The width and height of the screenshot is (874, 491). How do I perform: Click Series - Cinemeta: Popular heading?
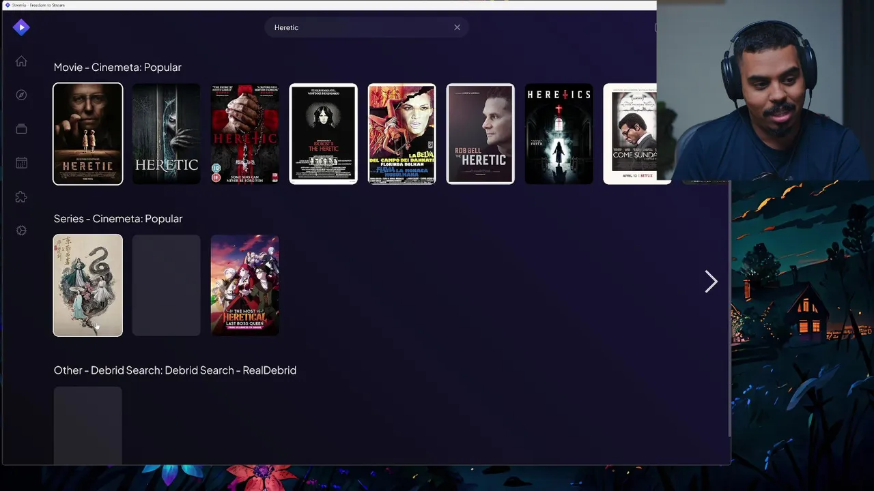coord(118,218)
